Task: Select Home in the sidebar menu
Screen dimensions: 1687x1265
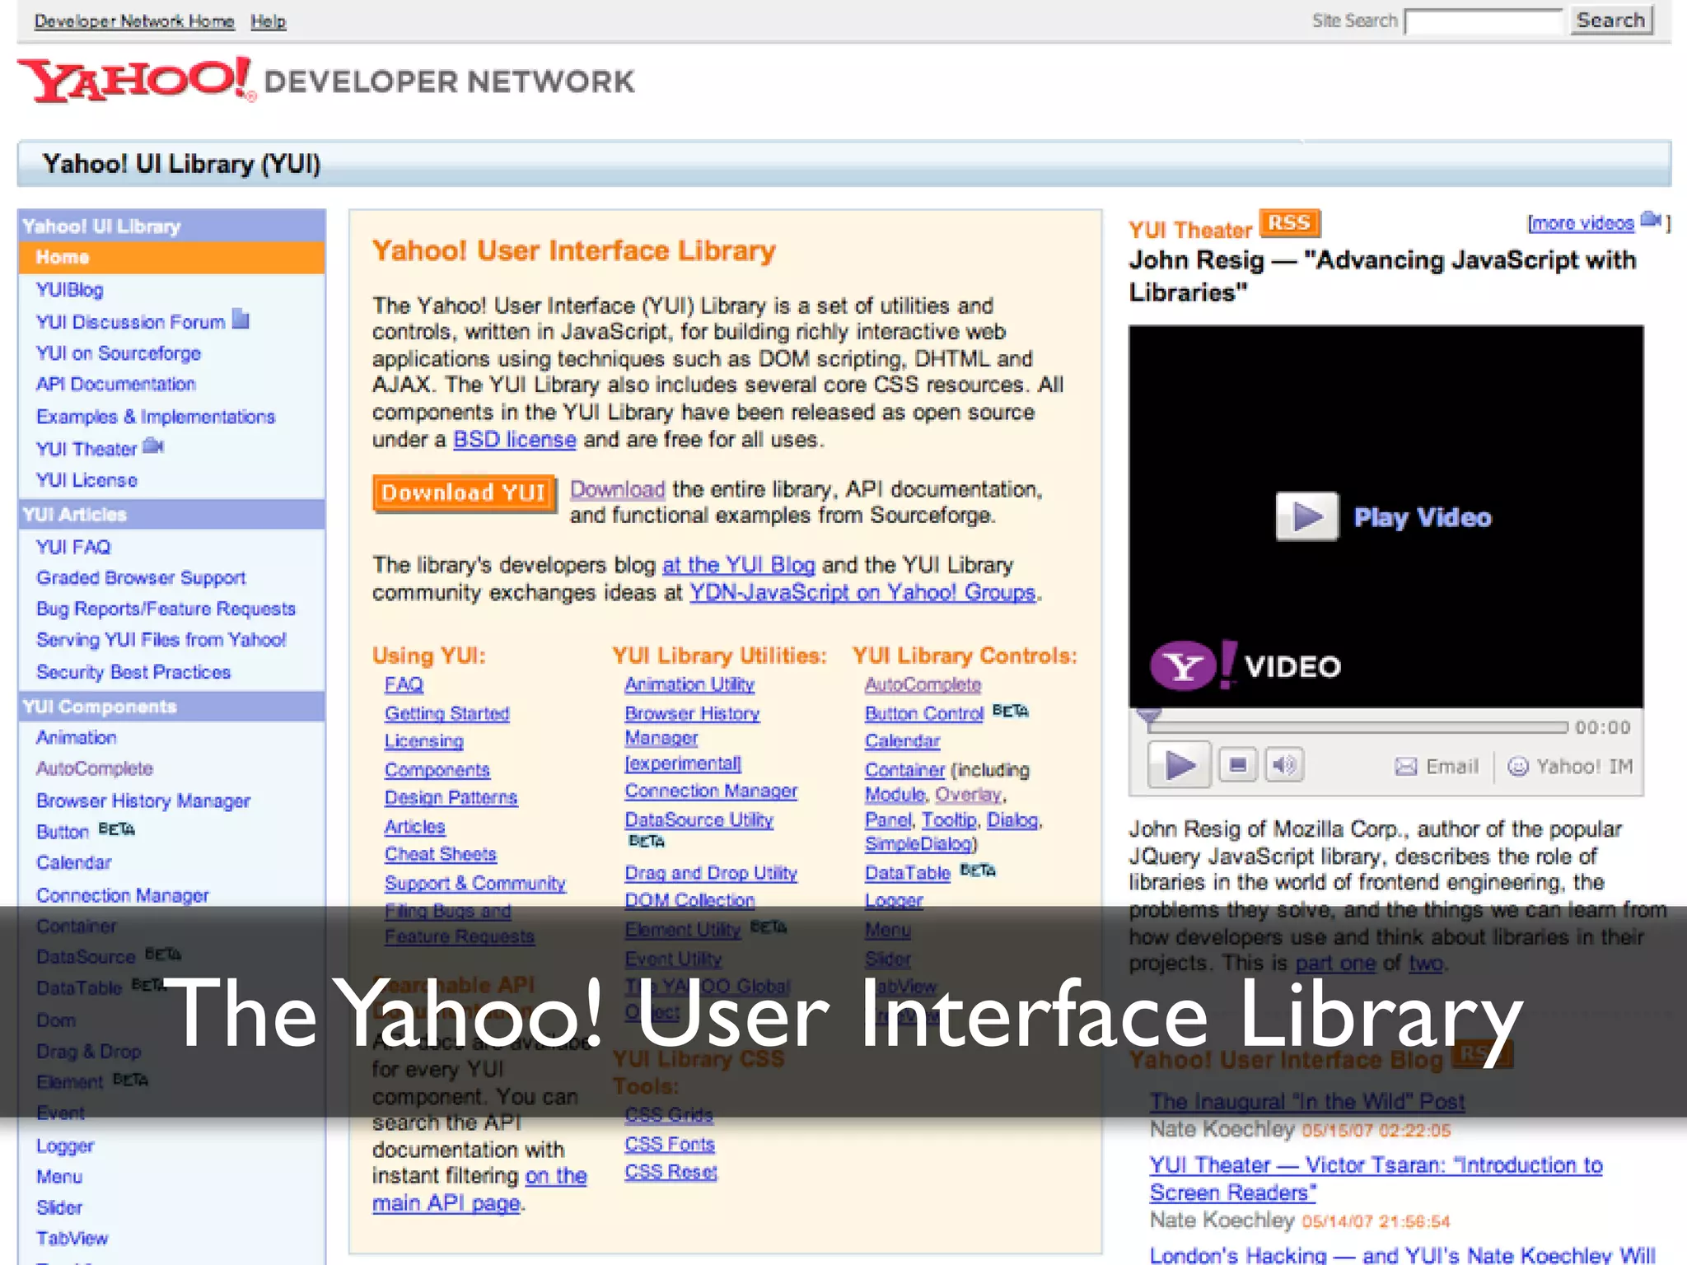Action: 171,257
